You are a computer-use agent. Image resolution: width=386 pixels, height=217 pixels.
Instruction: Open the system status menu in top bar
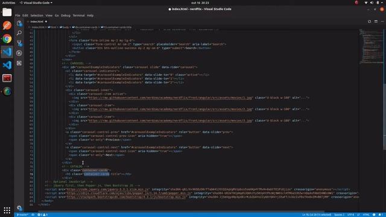pyautogui.click(x=374, y=2)
